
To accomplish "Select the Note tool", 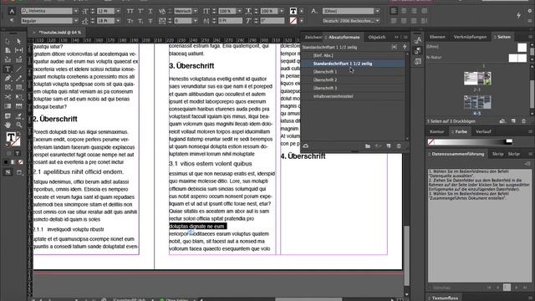I will point(8,116).
